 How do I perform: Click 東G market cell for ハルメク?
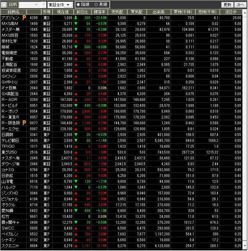click(46, 187)
